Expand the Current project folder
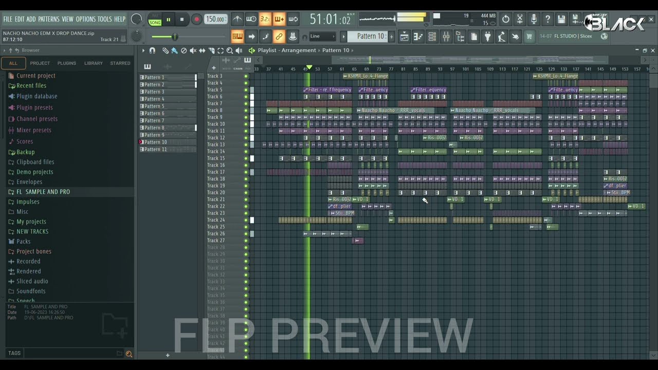Screen dimensions: 658x370 [35, 76]
